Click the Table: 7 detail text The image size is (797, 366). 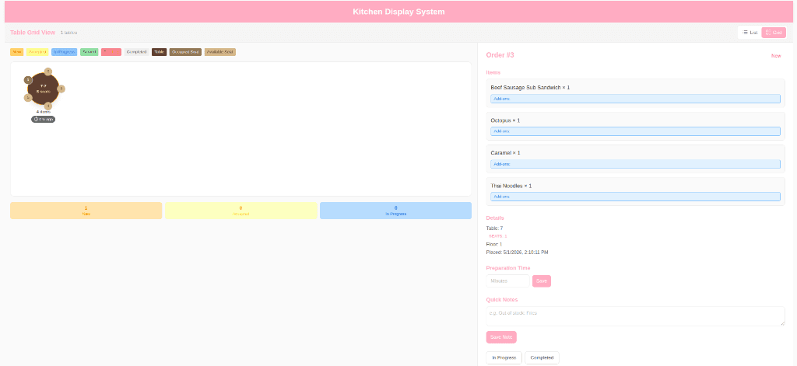[494, 228]
